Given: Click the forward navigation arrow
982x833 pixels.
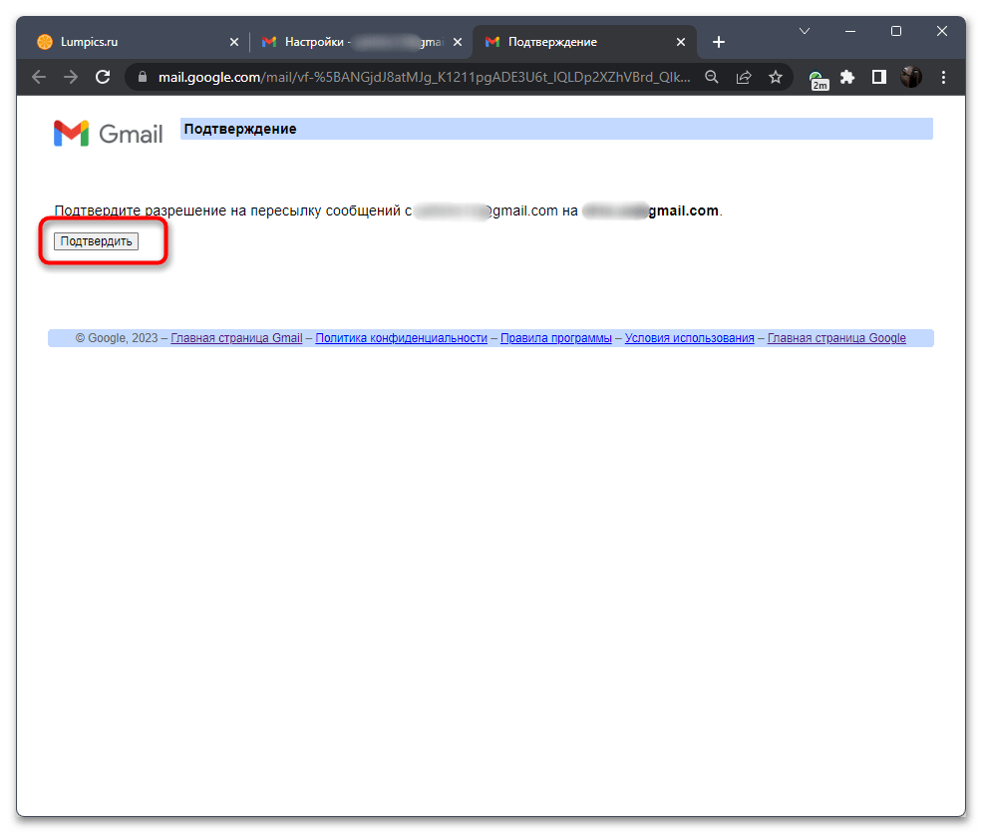Looking at the screenshot, I should pos(70,77).
